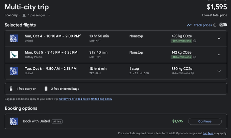This screenshot has height=138, width=231.
Task: Click Continue to book with United
Action: (x=205, y=121)
